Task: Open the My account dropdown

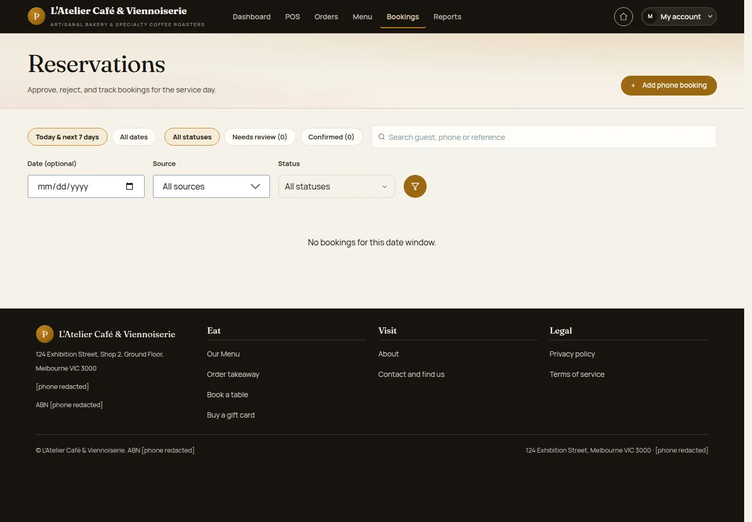Action: [679, 17]
